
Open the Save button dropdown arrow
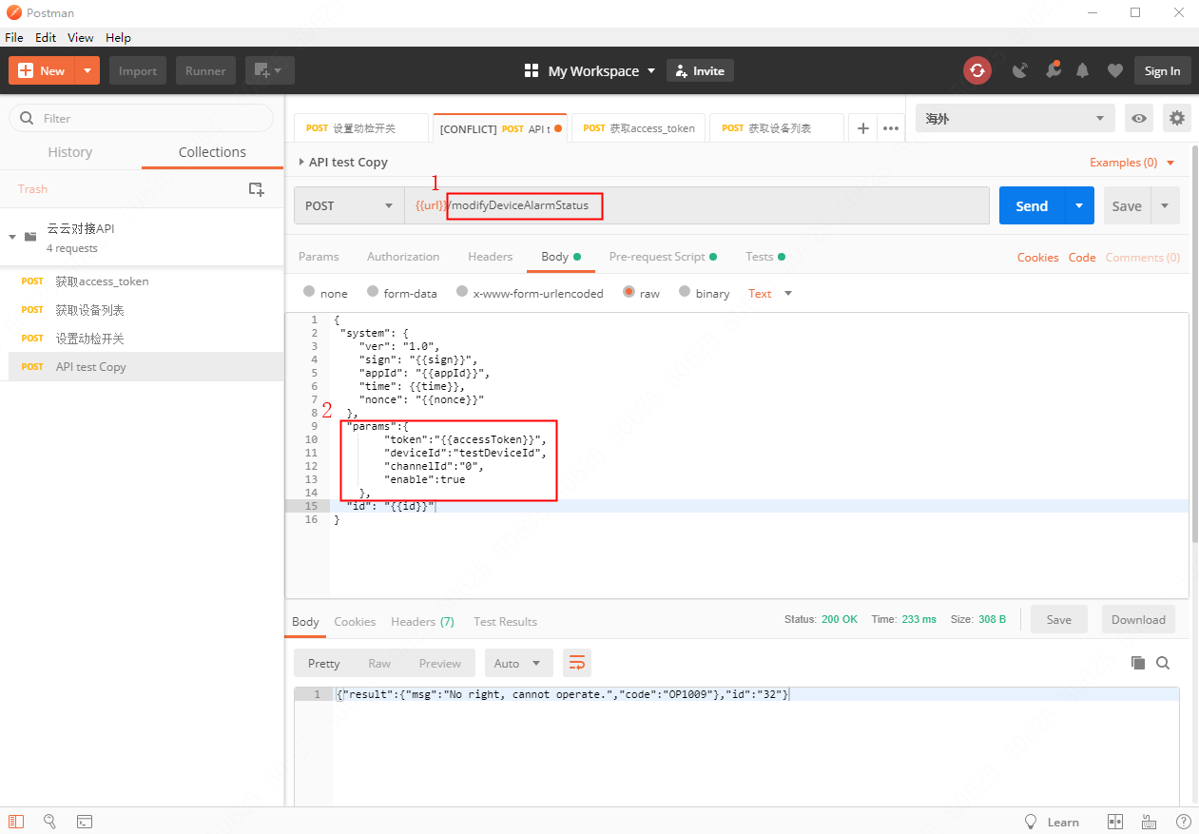point(1166,205)
